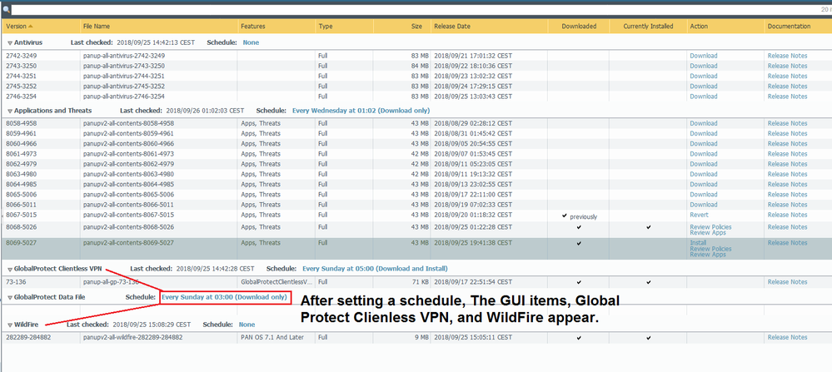Open Release Notes for content 8067-5015
Viewport: 832px width, 372px height.
click(787, 216)
